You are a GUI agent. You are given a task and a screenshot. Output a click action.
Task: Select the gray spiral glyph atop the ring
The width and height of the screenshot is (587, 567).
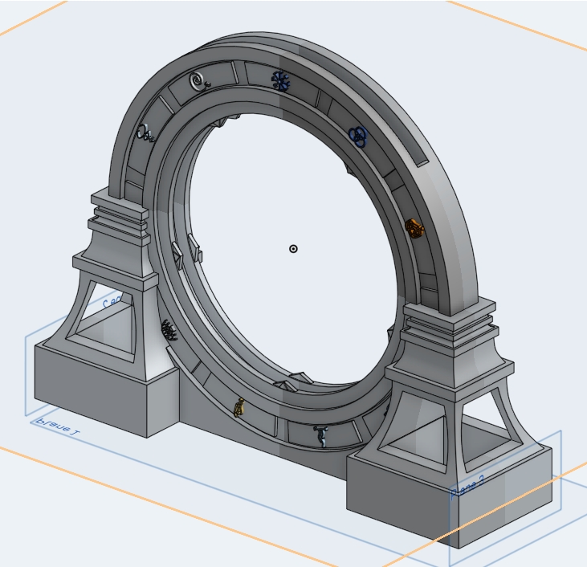[199, 82]
